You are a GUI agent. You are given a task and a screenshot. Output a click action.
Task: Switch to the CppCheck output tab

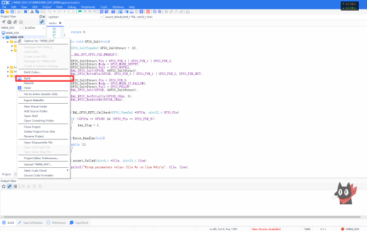79,223
